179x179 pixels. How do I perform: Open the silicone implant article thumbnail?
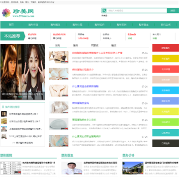[x=59, y=124]
